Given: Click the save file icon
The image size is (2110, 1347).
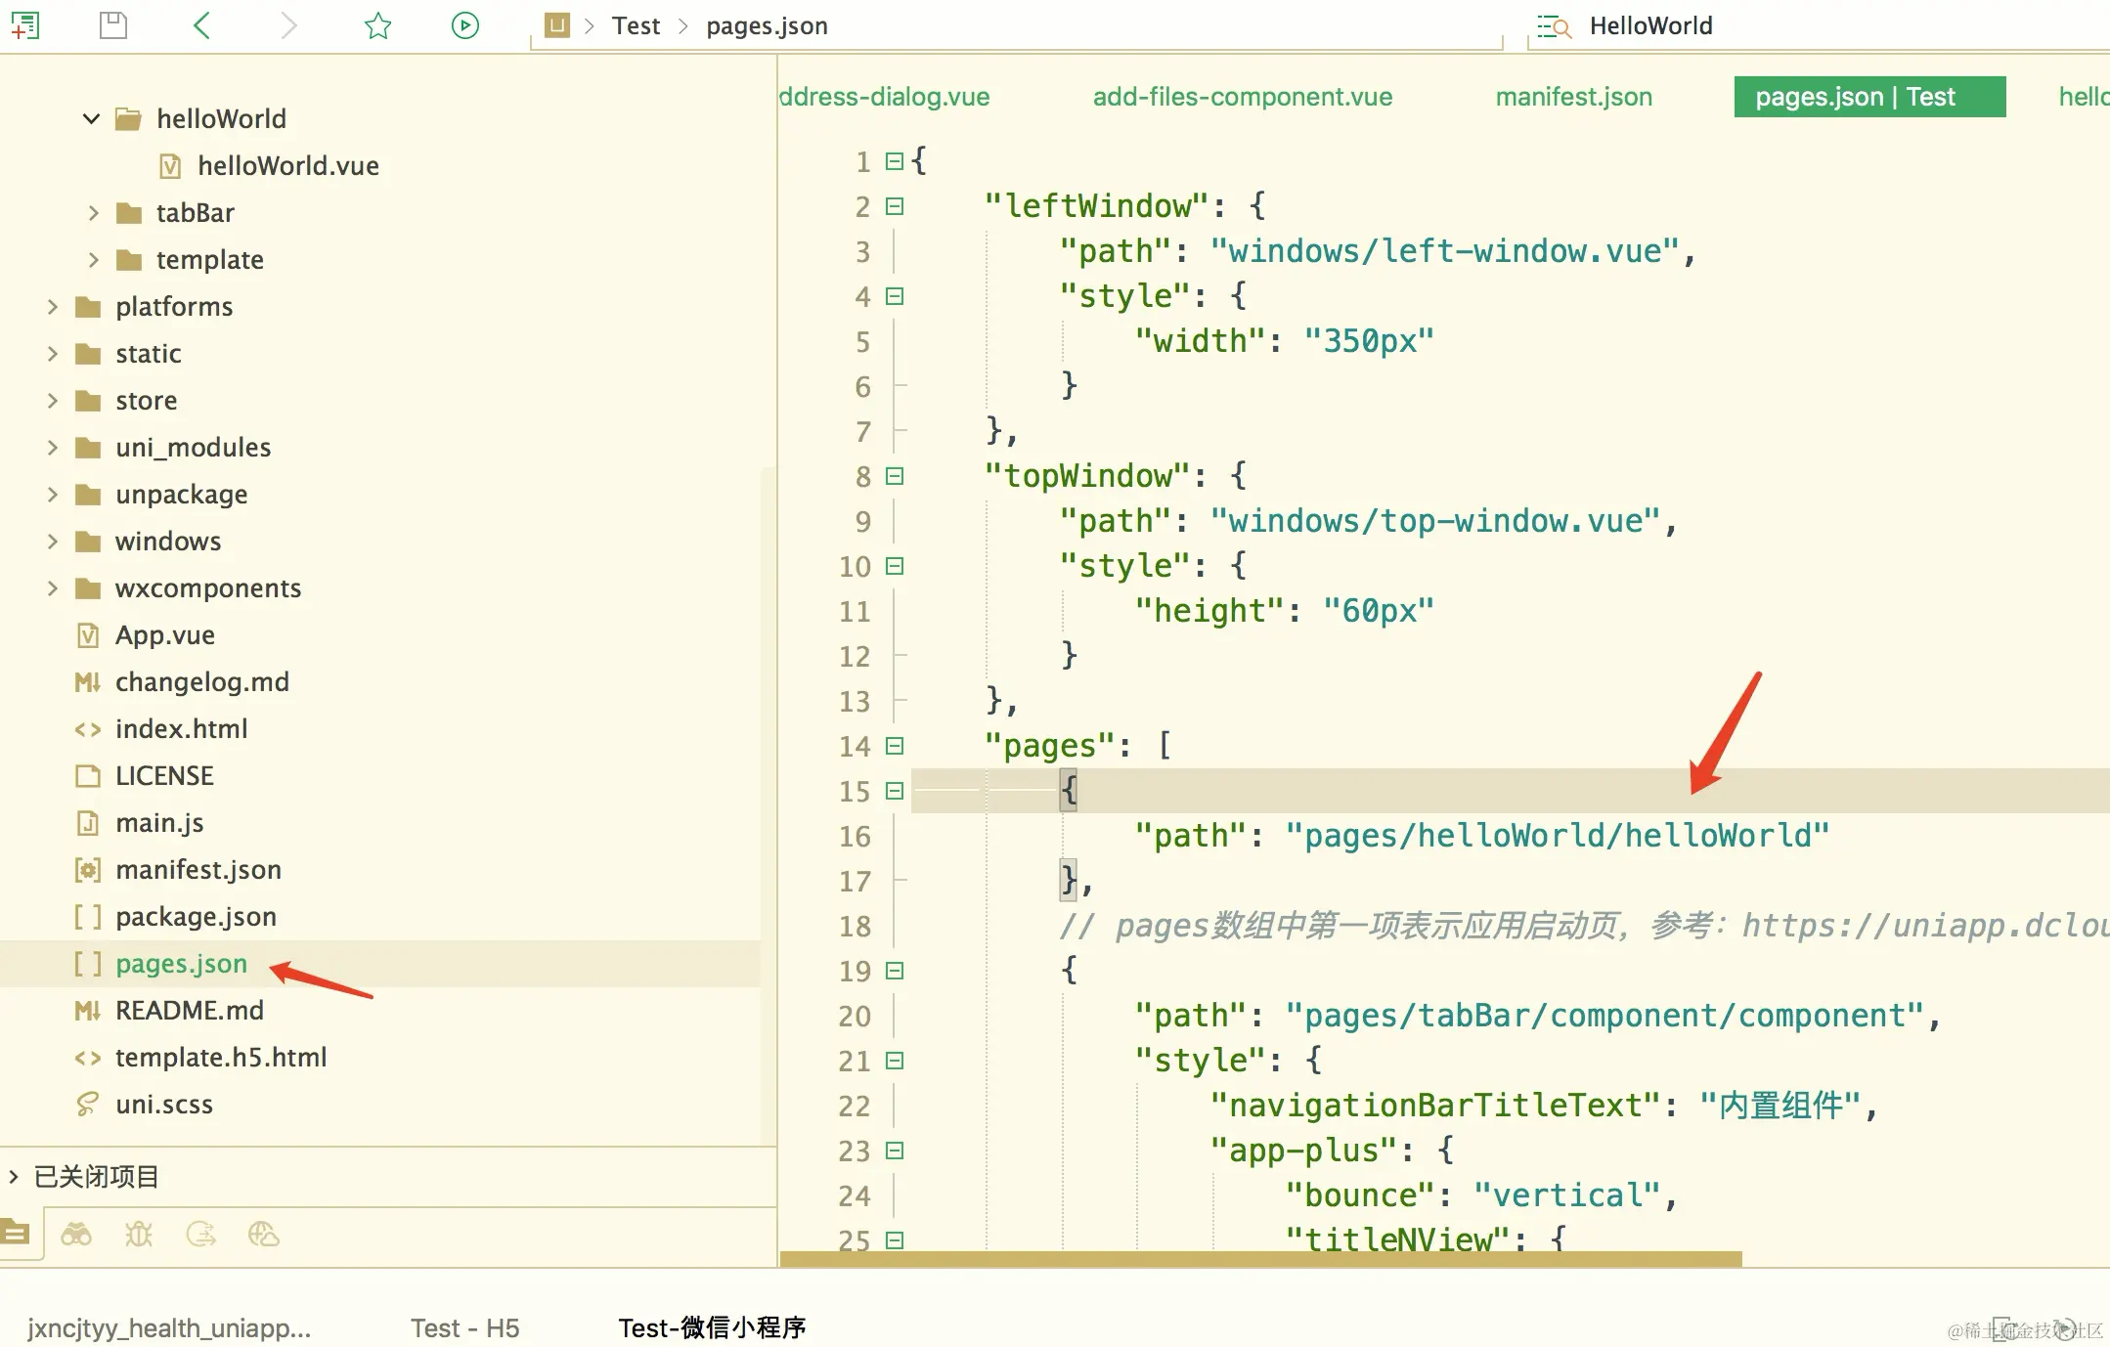Looking at the screenshot, I should point(113,25).
